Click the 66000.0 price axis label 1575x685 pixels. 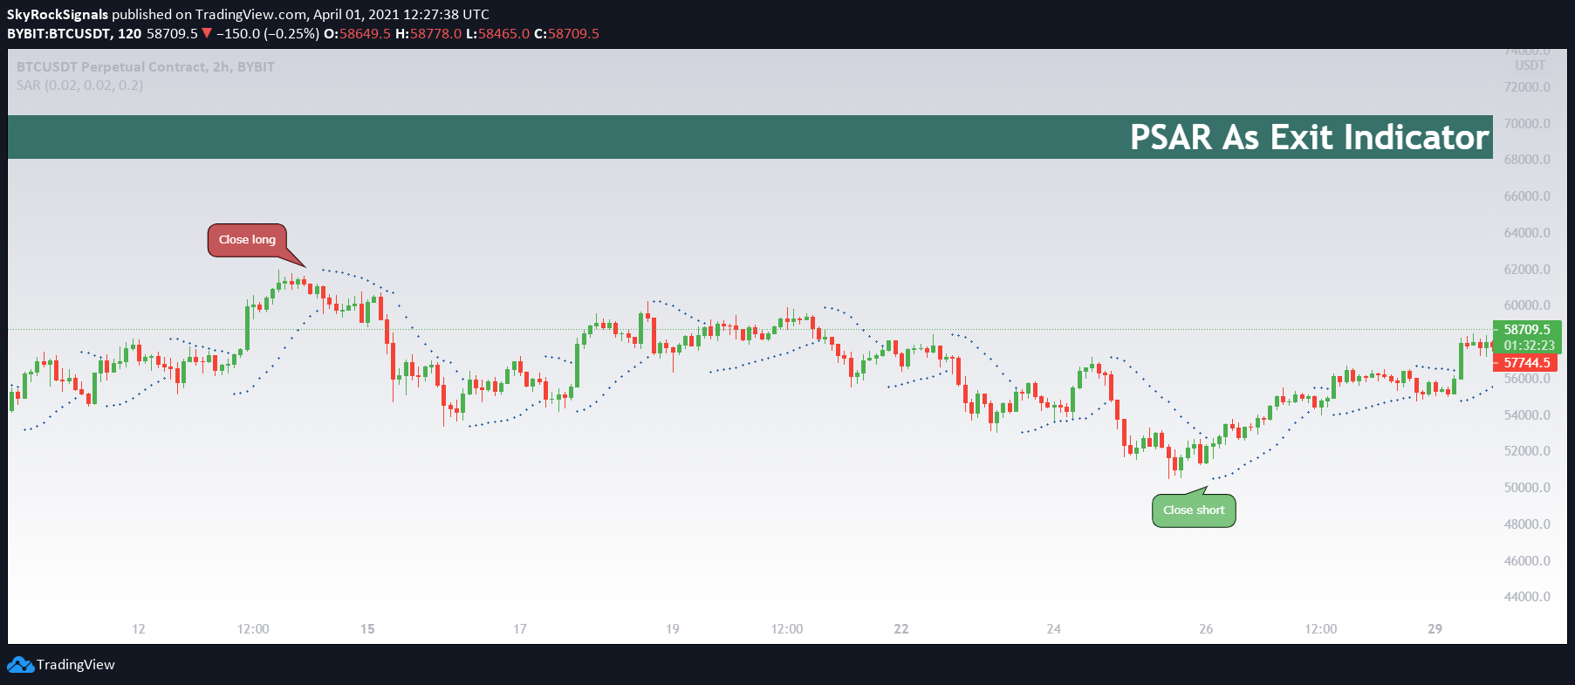coord(1527,196)
